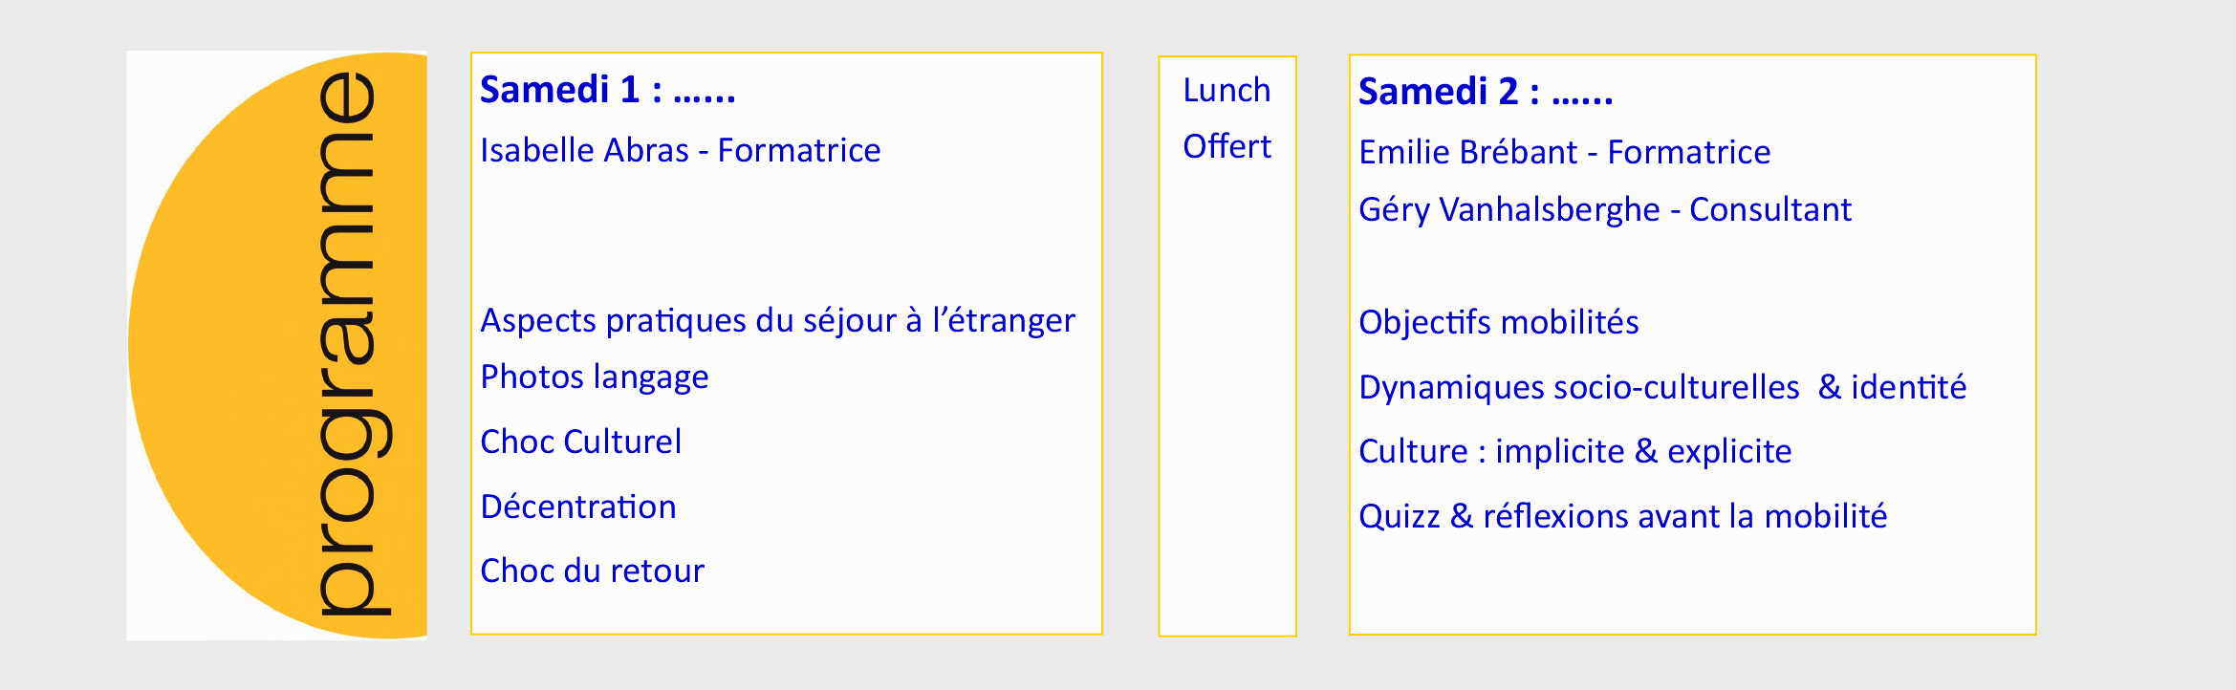Select 'Choc du retour' entry

593,571
